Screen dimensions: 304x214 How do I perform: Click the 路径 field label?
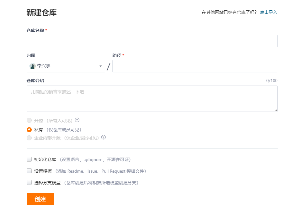pos(117,55)
